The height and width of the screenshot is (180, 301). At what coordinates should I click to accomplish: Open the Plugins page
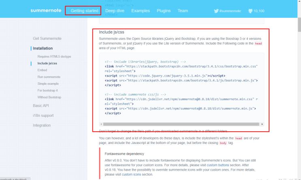click(x=164, y=11)
